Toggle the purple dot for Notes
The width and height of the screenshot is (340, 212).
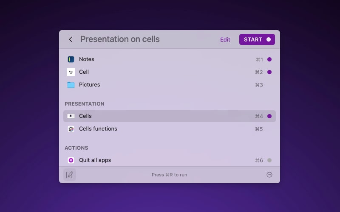[x=269, y=59]
